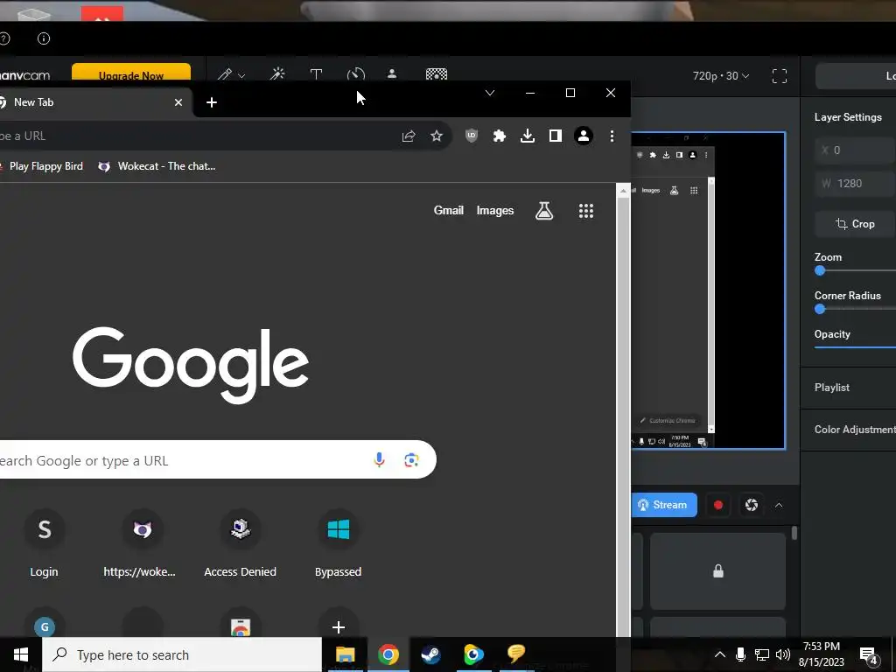Adjust the Corner Radius slider handle
Viewport: 896px width, 672px height.
[820, 309]
